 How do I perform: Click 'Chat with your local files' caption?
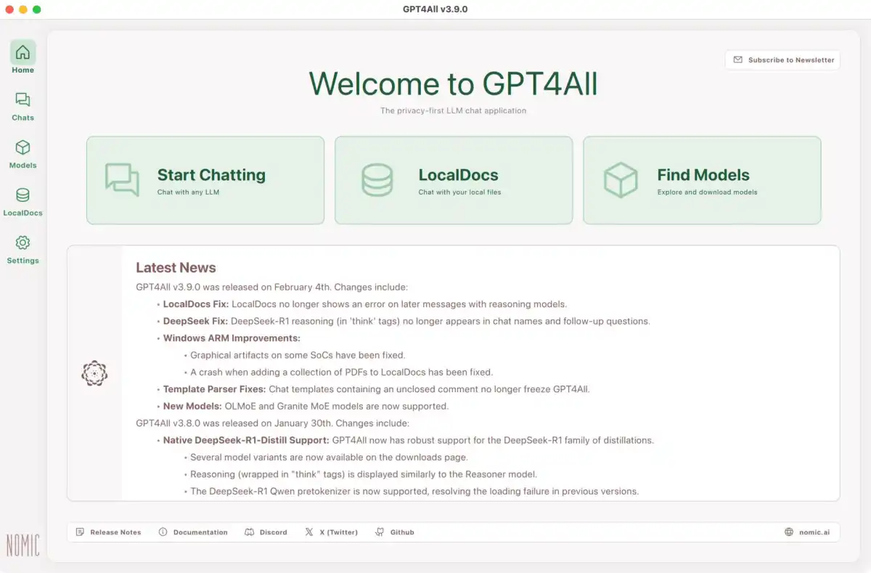(459, 192)
